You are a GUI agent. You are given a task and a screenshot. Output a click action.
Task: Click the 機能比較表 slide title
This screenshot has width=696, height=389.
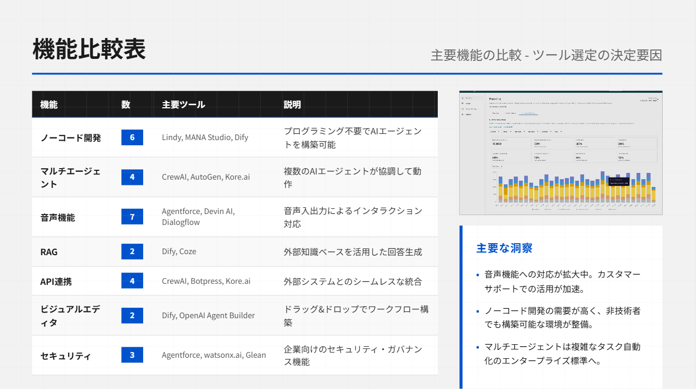(x=89, y=49)
